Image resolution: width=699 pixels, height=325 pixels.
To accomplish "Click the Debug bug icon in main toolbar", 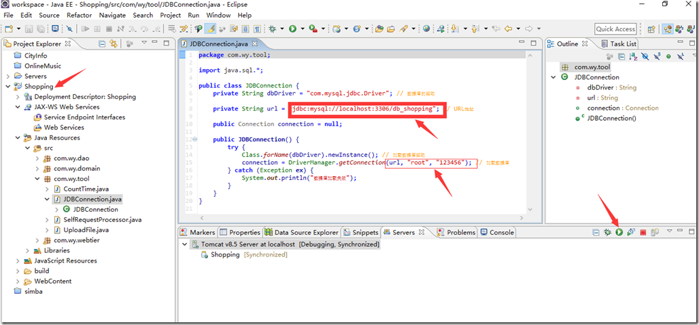I will [272, 29].
